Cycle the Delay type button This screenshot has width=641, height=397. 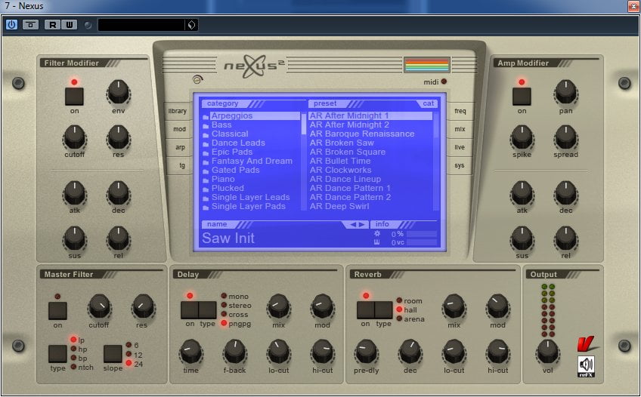(x=208, y=310)
